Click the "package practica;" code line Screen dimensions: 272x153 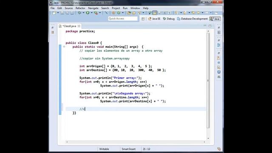(80, 31)
